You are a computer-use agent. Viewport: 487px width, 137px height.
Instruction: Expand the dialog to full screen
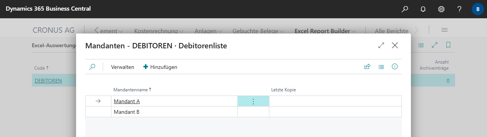[381, 45]
